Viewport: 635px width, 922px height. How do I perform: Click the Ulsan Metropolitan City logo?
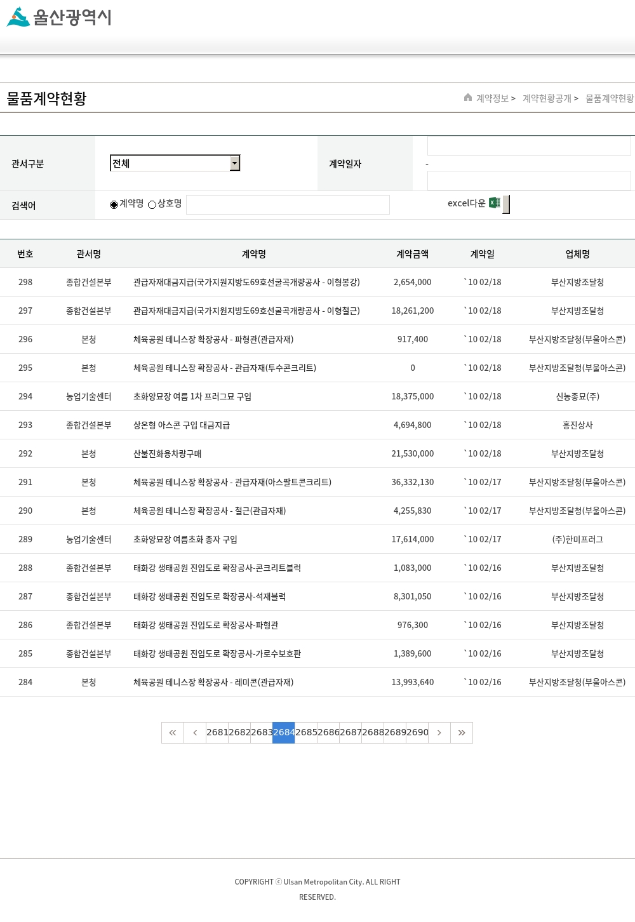(x=59, y=17)
